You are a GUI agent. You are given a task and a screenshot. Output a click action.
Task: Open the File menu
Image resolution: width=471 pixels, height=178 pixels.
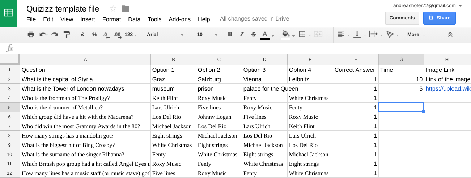pyautogui.click(x=31, y=19)
